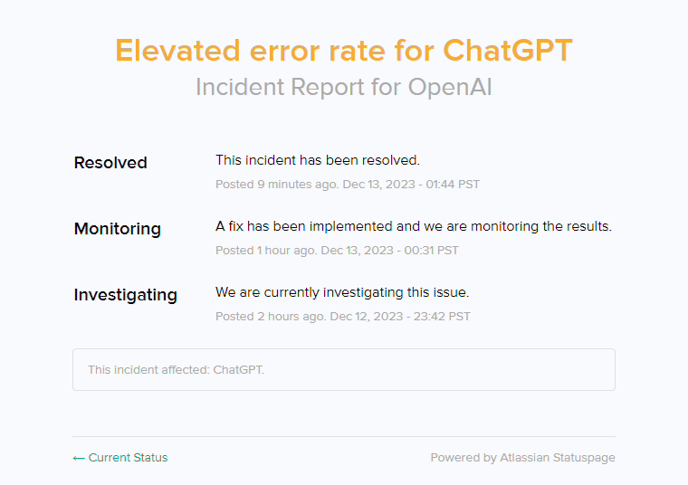Select the Investigating status label
688x485 pixels.
[126, 295]
